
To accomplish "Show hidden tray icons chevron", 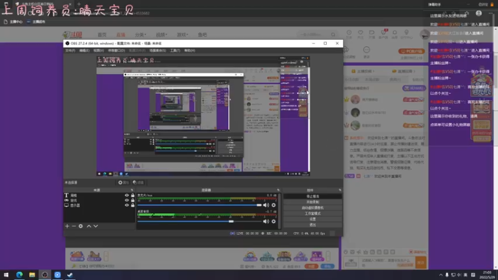I will [x=441, y=275].
